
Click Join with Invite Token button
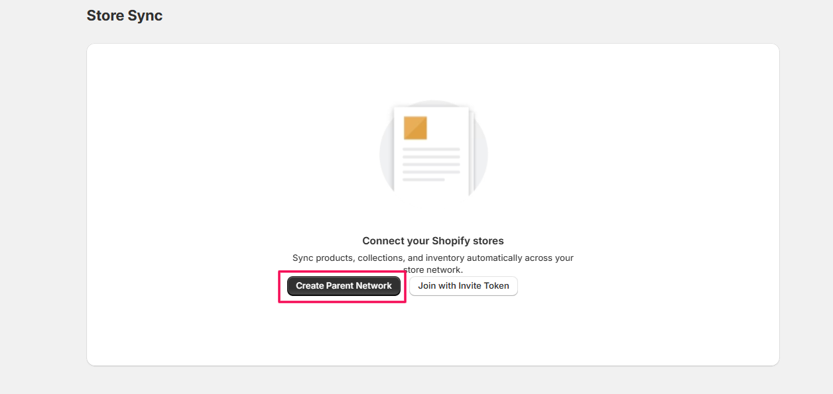(464, 286)
